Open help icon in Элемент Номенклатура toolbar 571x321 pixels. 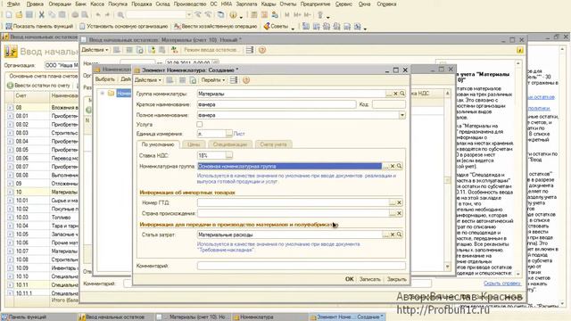[x=246, y=80]
